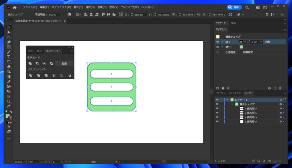The width and height of the screenshot is (292, 168).
Task: Toggle visibility of fill attribute
Action: (218, 47)
